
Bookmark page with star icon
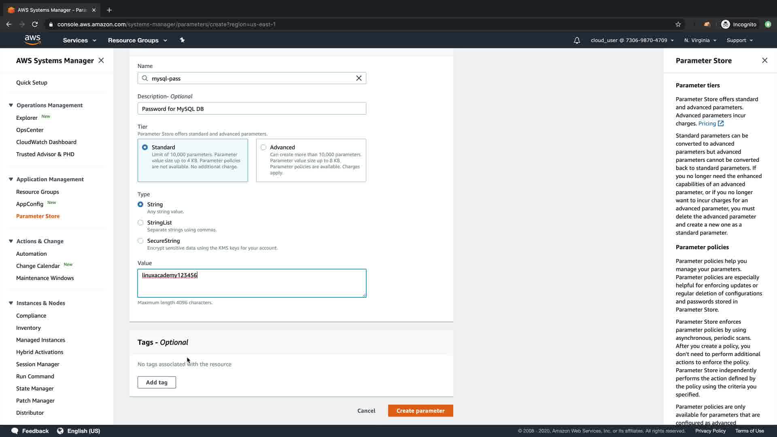[x=678, y=24]
